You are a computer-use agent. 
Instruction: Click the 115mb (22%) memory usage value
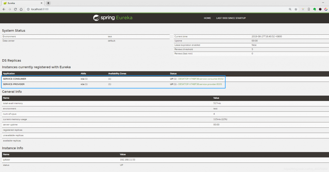pyautogui.click(x=220, y=119)
